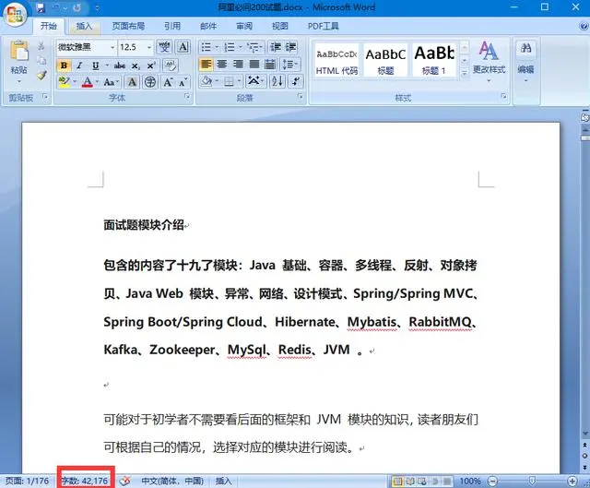Click the 编辑 button

525,62
